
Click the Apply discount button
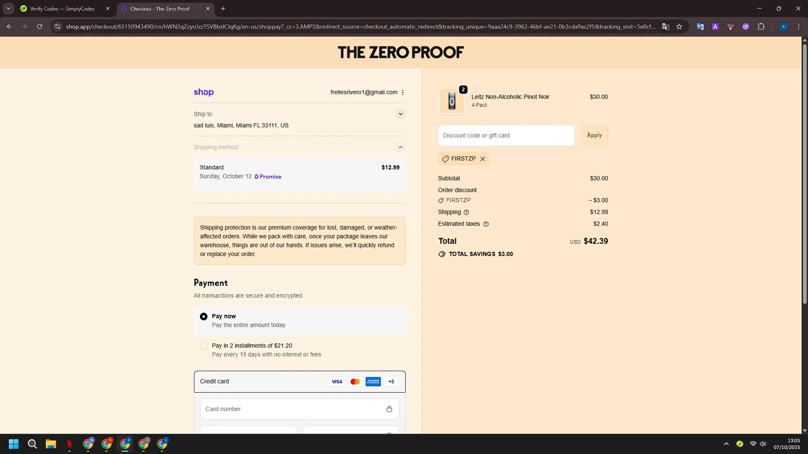594,136
